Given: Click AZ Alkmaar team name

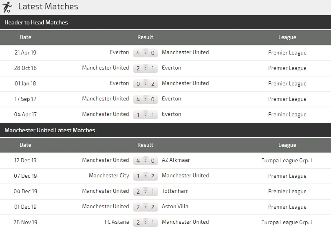Looking at the screenshot, I should [176, 160].
